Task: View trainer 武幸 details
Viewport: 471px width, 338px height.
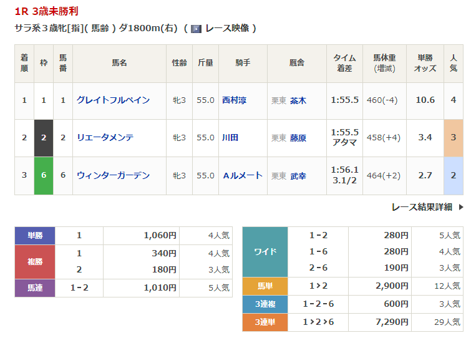Action: click(x=298, y=176)
